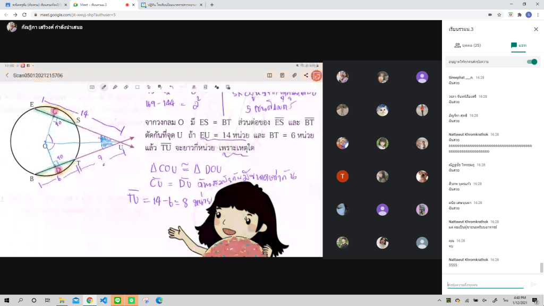
Task: Open Microsoft Edge from taskbar
Action: click(159, 300)
